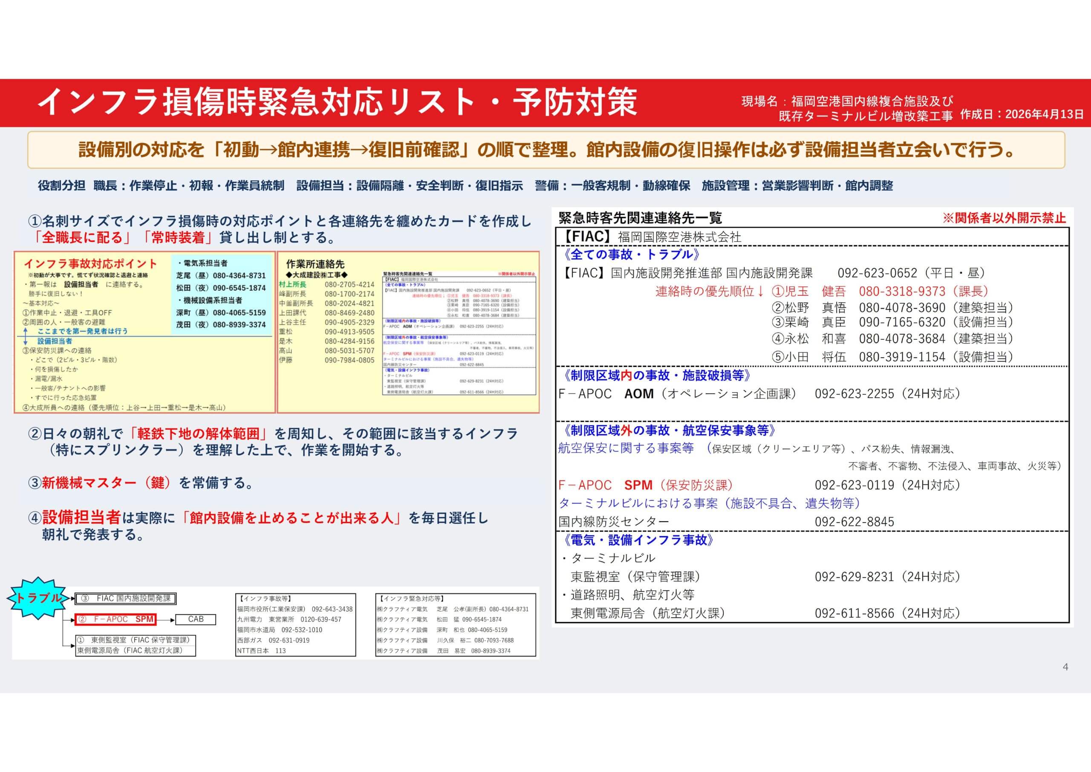Select the subheading ◆大成建設㈱工事◆

[x=317, y=275]
